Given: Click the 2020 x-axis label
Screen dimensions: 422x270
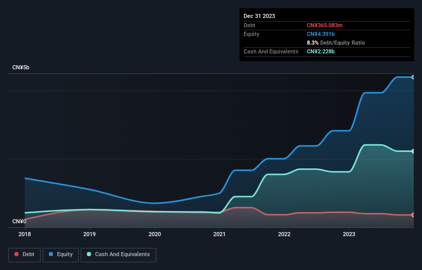Looking at the screenshot, I should [155, 234].
